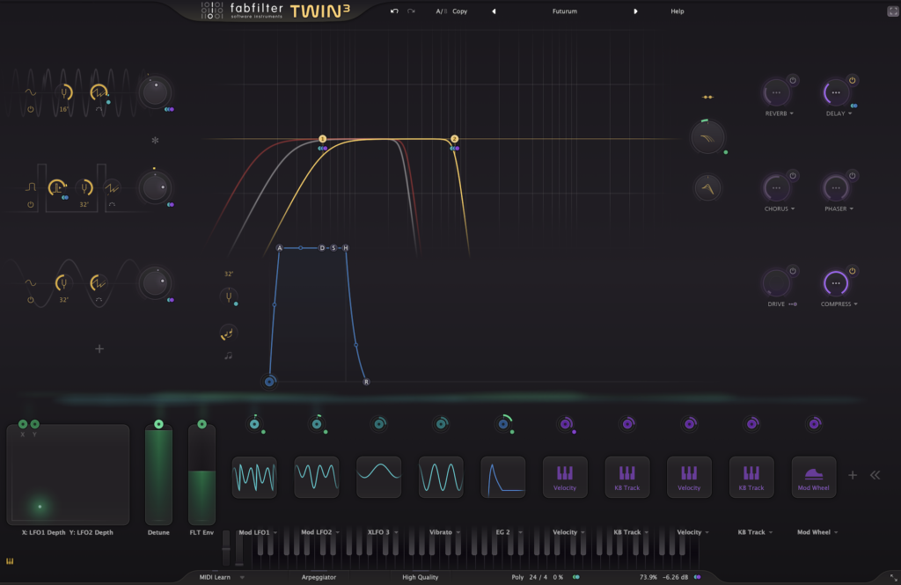The image size is (901, 585).
Task: Click the plus icon to add a modulation source
Action: click(x=852, y=475)
